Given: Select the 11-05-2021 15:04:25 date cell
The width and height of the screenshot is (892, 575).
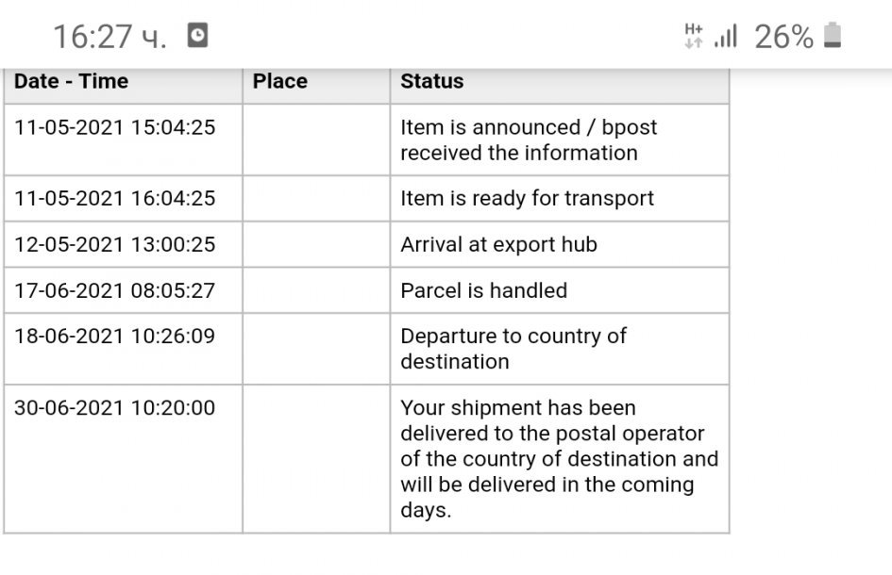Looking at the screenshot, I should pos(114,127).
